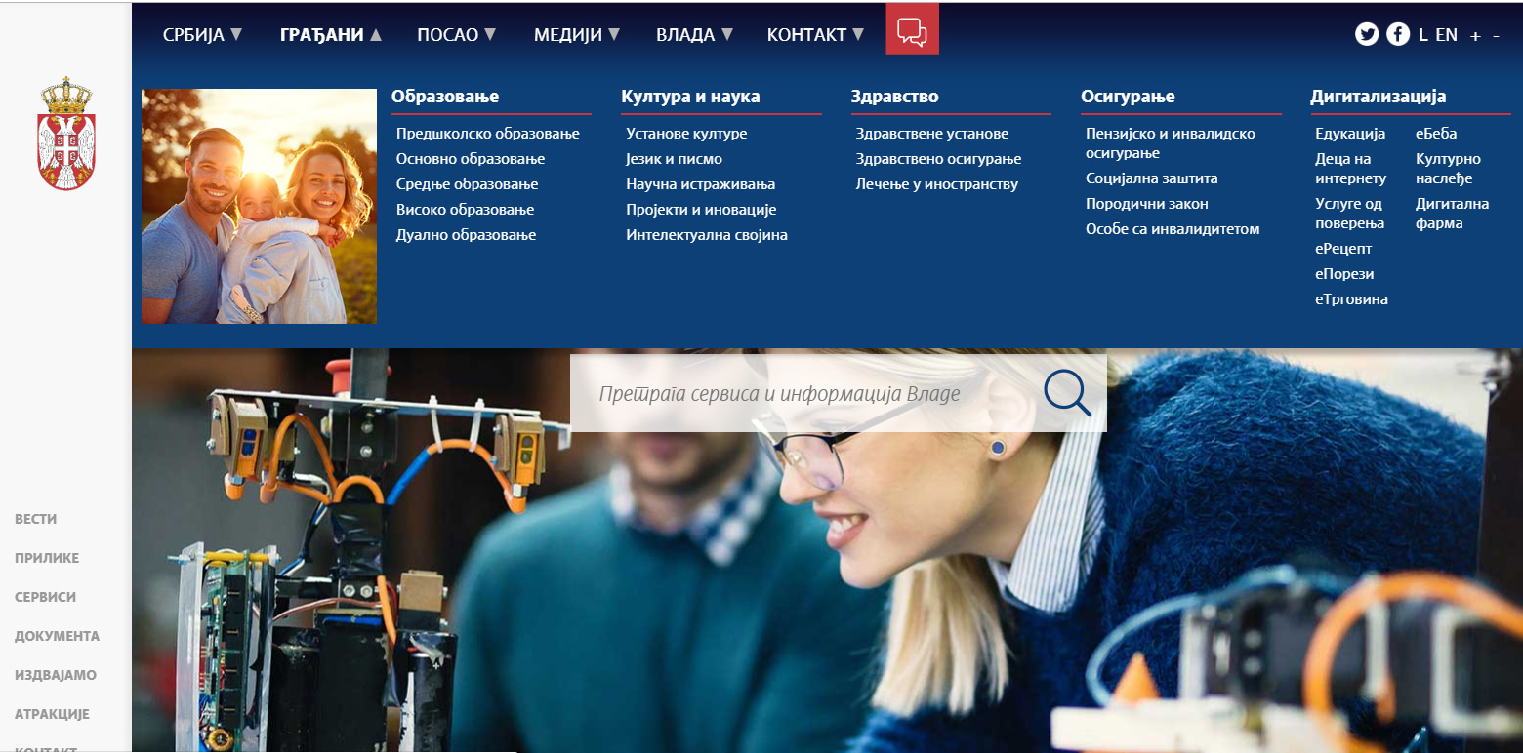1523x753 pixels.
Task: Collapse the ГРАЂАНИ dropdown menu
Action: click(331, 35)
